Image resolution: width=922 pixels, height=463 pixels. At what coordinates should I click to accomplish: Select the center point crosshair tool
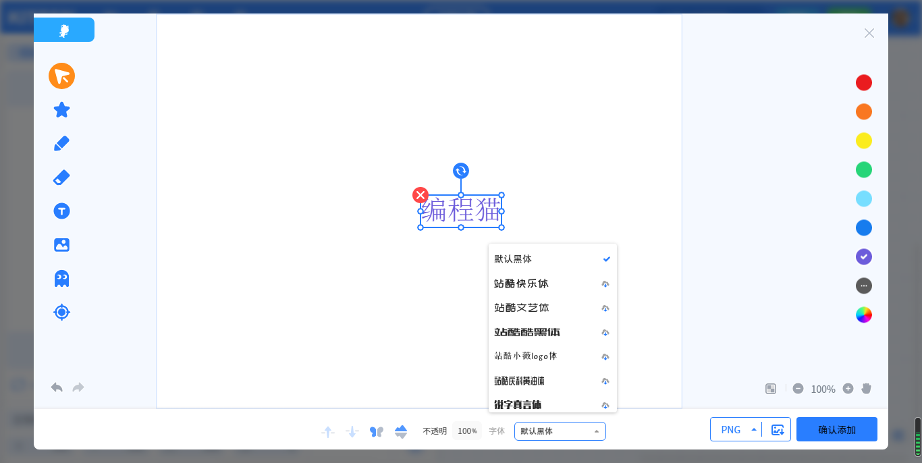pos(61,312)
